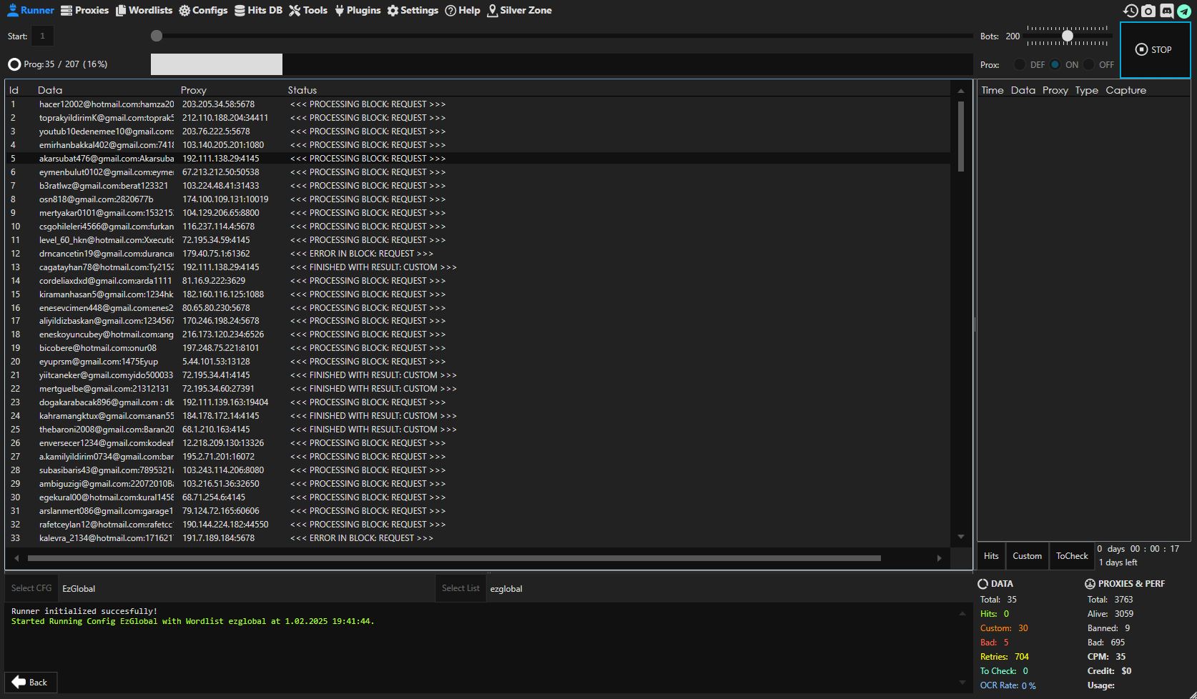Click the 'Prog: 35 / 207 (16%)' progress label
The image size is (1197, 699).
click(x=66, y=64)
